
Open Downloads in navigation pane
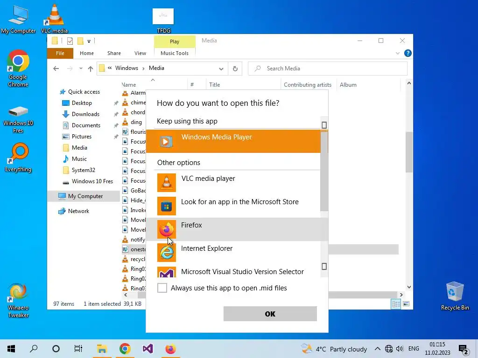pyautogui.click(x=85, y=114)
